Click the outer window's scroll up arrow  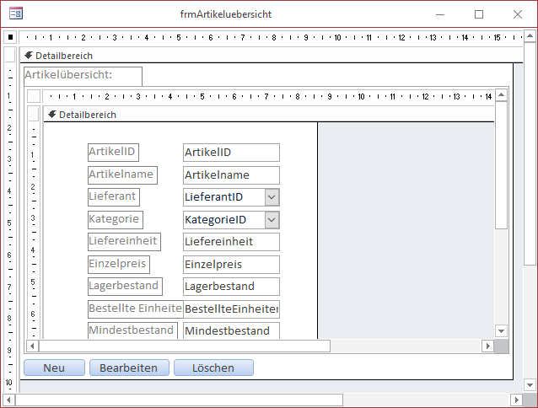[530, 37]
